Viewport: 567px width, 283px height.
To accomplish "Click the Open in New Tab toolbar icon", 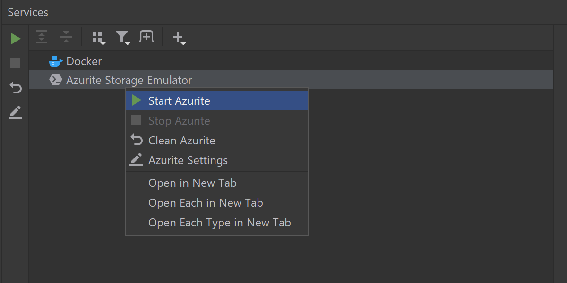I will point(146,37).
